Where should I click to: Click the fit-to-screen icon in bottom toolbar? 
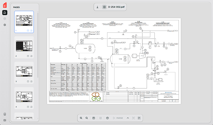coord(139,118)
